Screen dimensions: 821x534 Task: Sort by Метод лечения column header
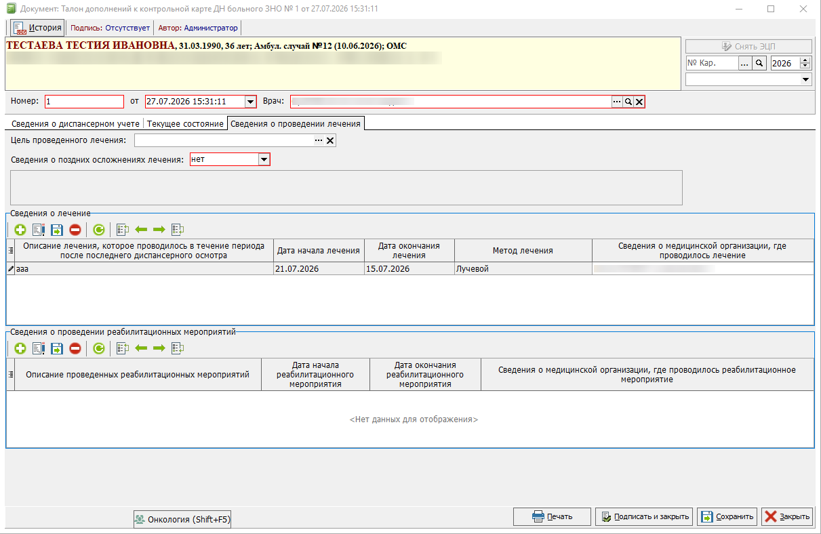click(x=523, y=251)
